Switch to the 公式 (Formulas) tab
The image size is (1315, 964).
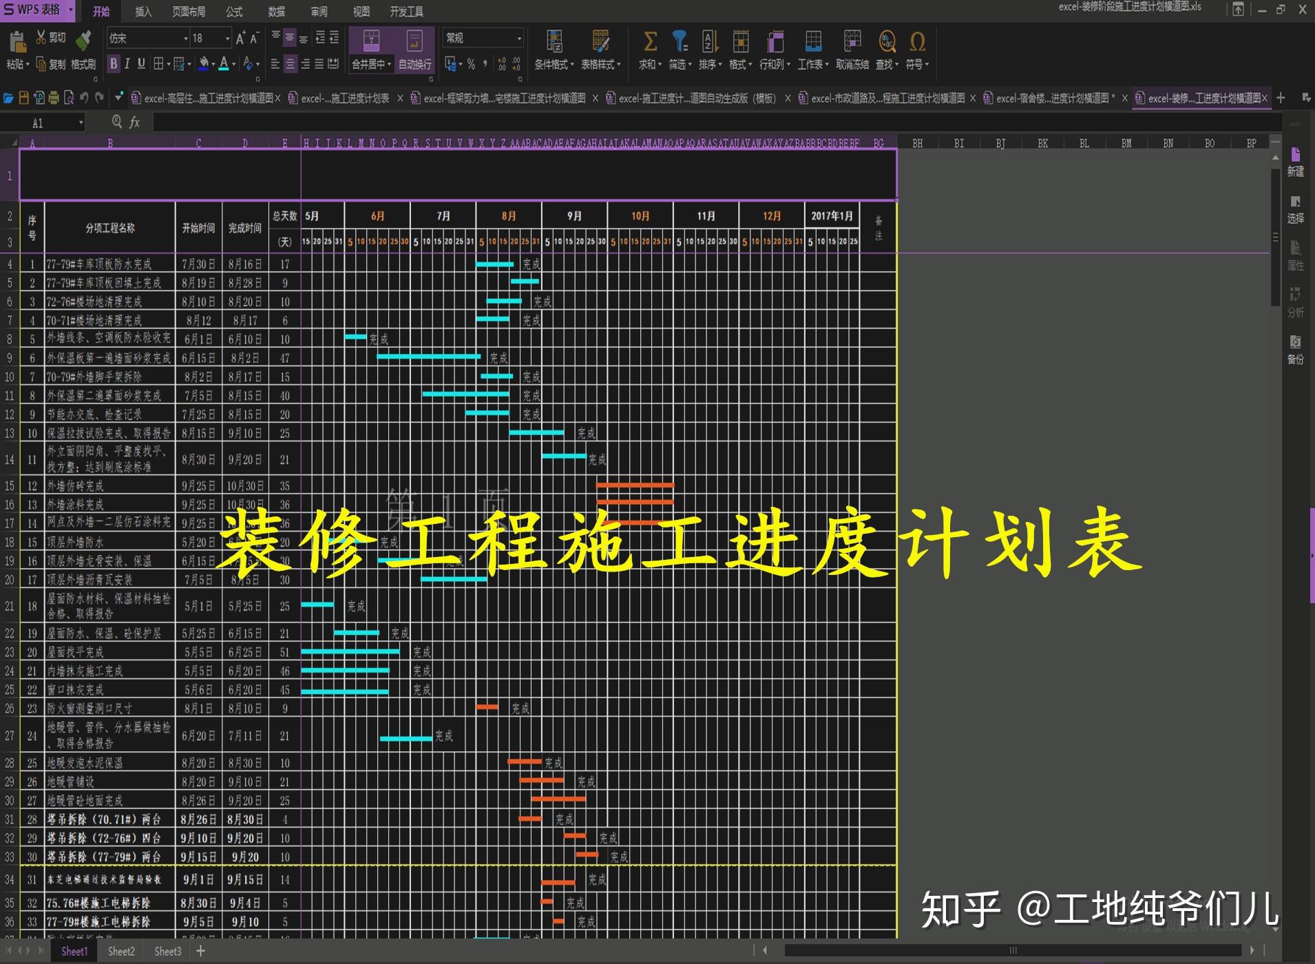pyautogui.click(x=234, y=12)
